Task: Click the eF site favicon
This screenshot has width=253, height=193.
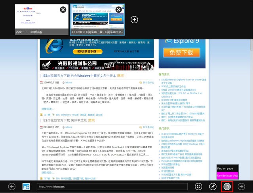Action: point(26,187)
